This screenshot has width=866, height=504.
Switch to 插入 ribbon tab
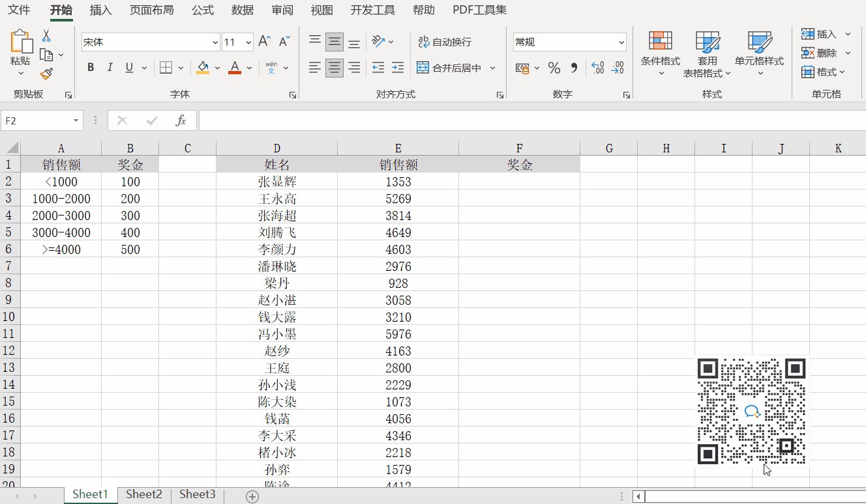point(100,10)
